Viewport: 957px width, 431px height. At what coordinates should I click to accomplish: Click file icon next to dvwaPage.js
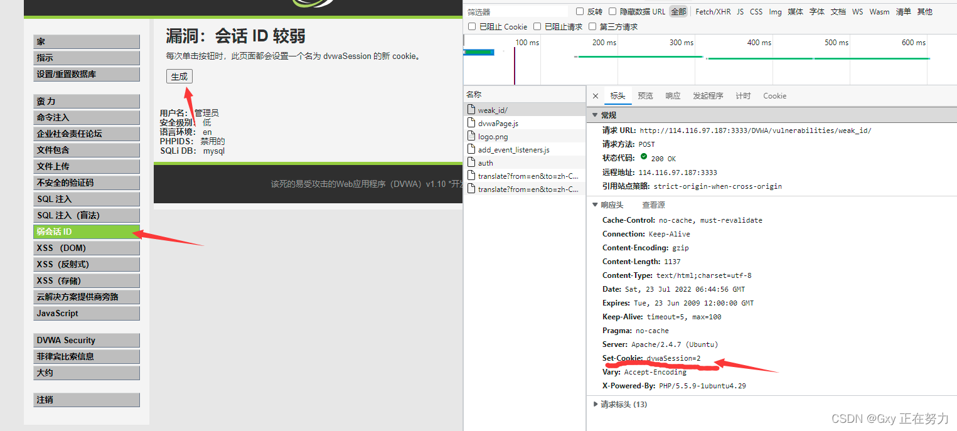(x=472, y=123)
